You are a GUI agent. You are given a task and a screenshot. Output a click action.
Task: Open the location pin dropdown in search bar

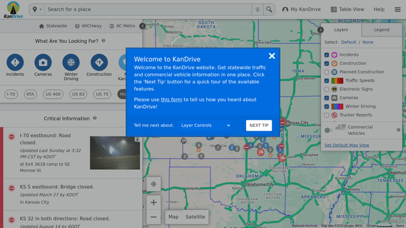[x=37, y=9]
